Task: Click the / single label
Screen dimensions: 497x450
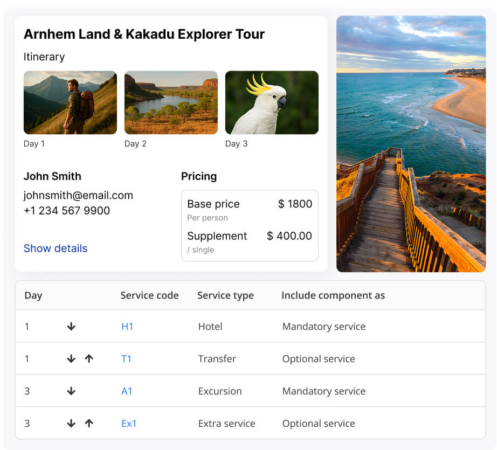Action: pyautogui.click(x=201, y=250)
